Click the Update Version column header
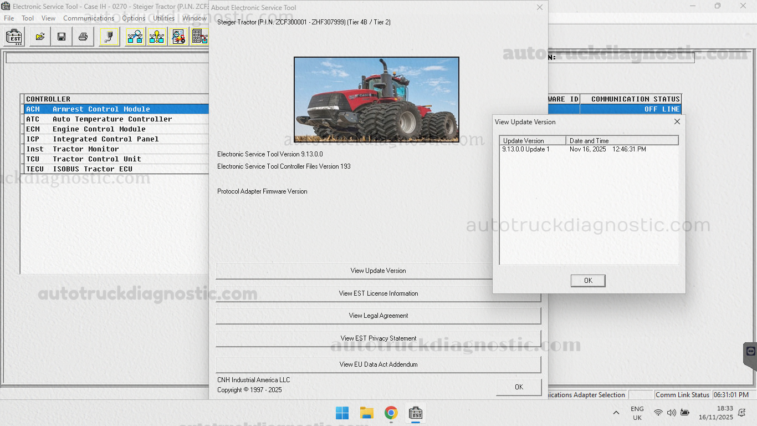The width and height of the screenshot is (757, 426). [532, 141]
